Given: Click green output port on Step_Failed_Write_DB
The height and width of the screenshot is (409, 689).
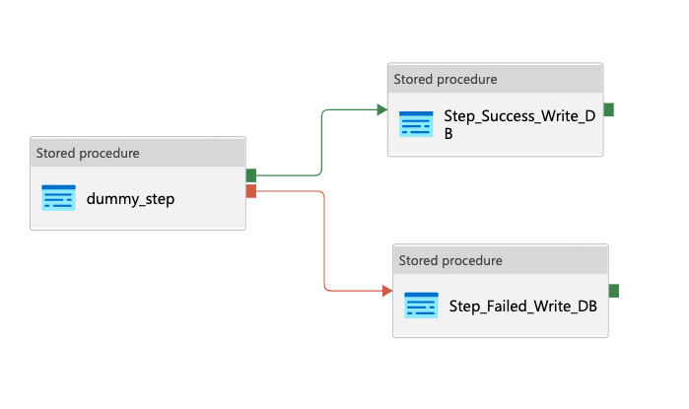Looking at the screenshot, I should click(x=613, y=291).
